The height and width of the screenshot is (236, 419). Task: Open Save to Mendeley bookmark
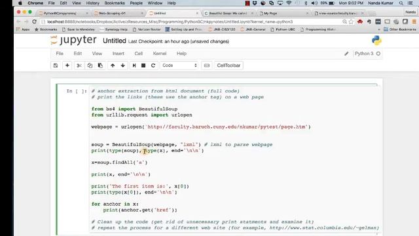click(79, 29)
